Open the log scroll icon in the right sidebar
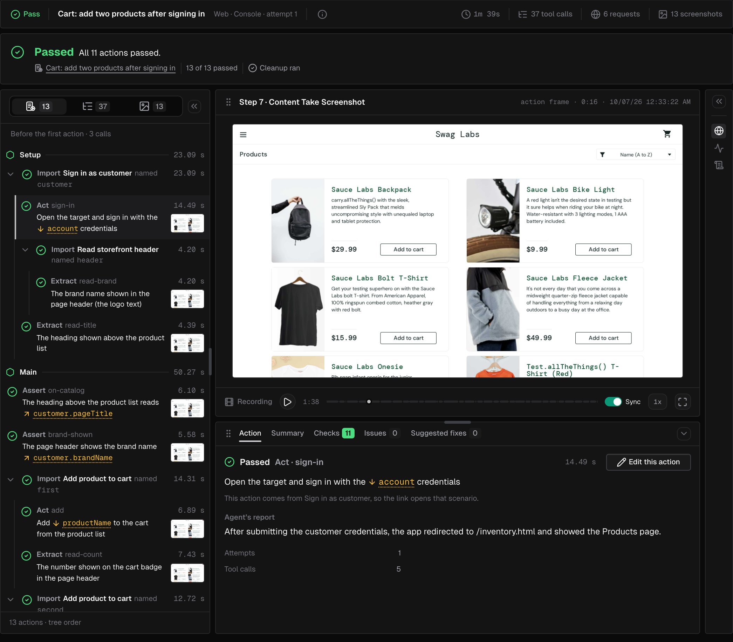Image resolution: width=733 pixels, height=642 pixels. tap(719, 165)
